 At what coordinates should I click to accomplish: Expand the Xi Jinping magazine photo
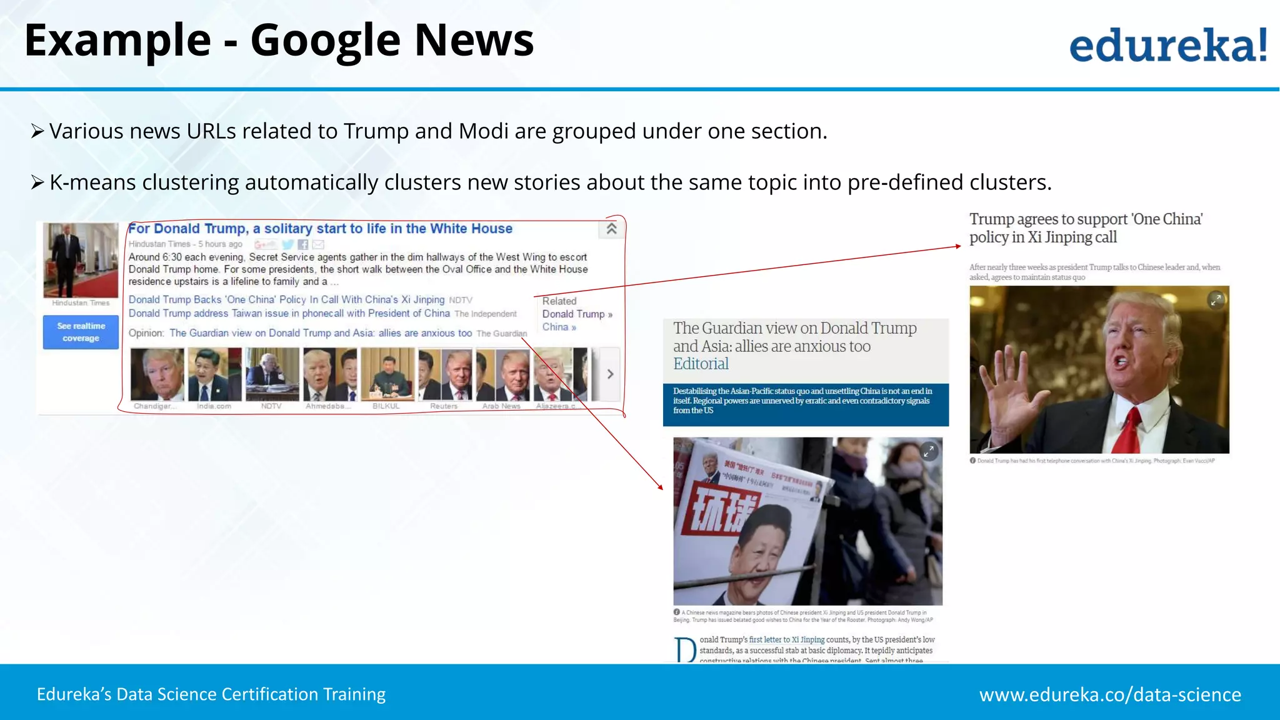(x=929, y=451)
